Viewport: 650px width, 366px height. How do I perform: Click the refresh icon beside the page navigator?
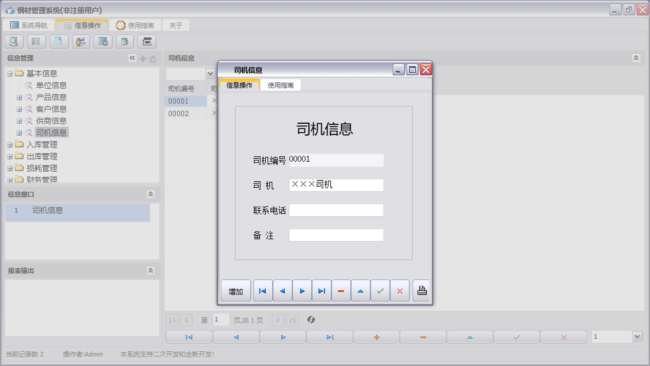tap(311, 320)
